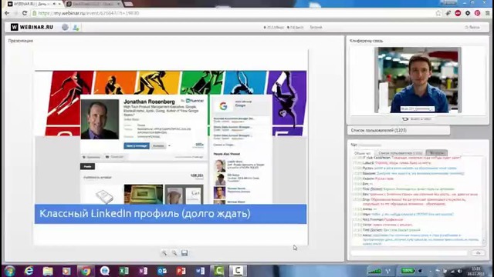Viewport: 494px width, 277px height.
Task: Send the chat message with OK button
Action: (479, 253)
